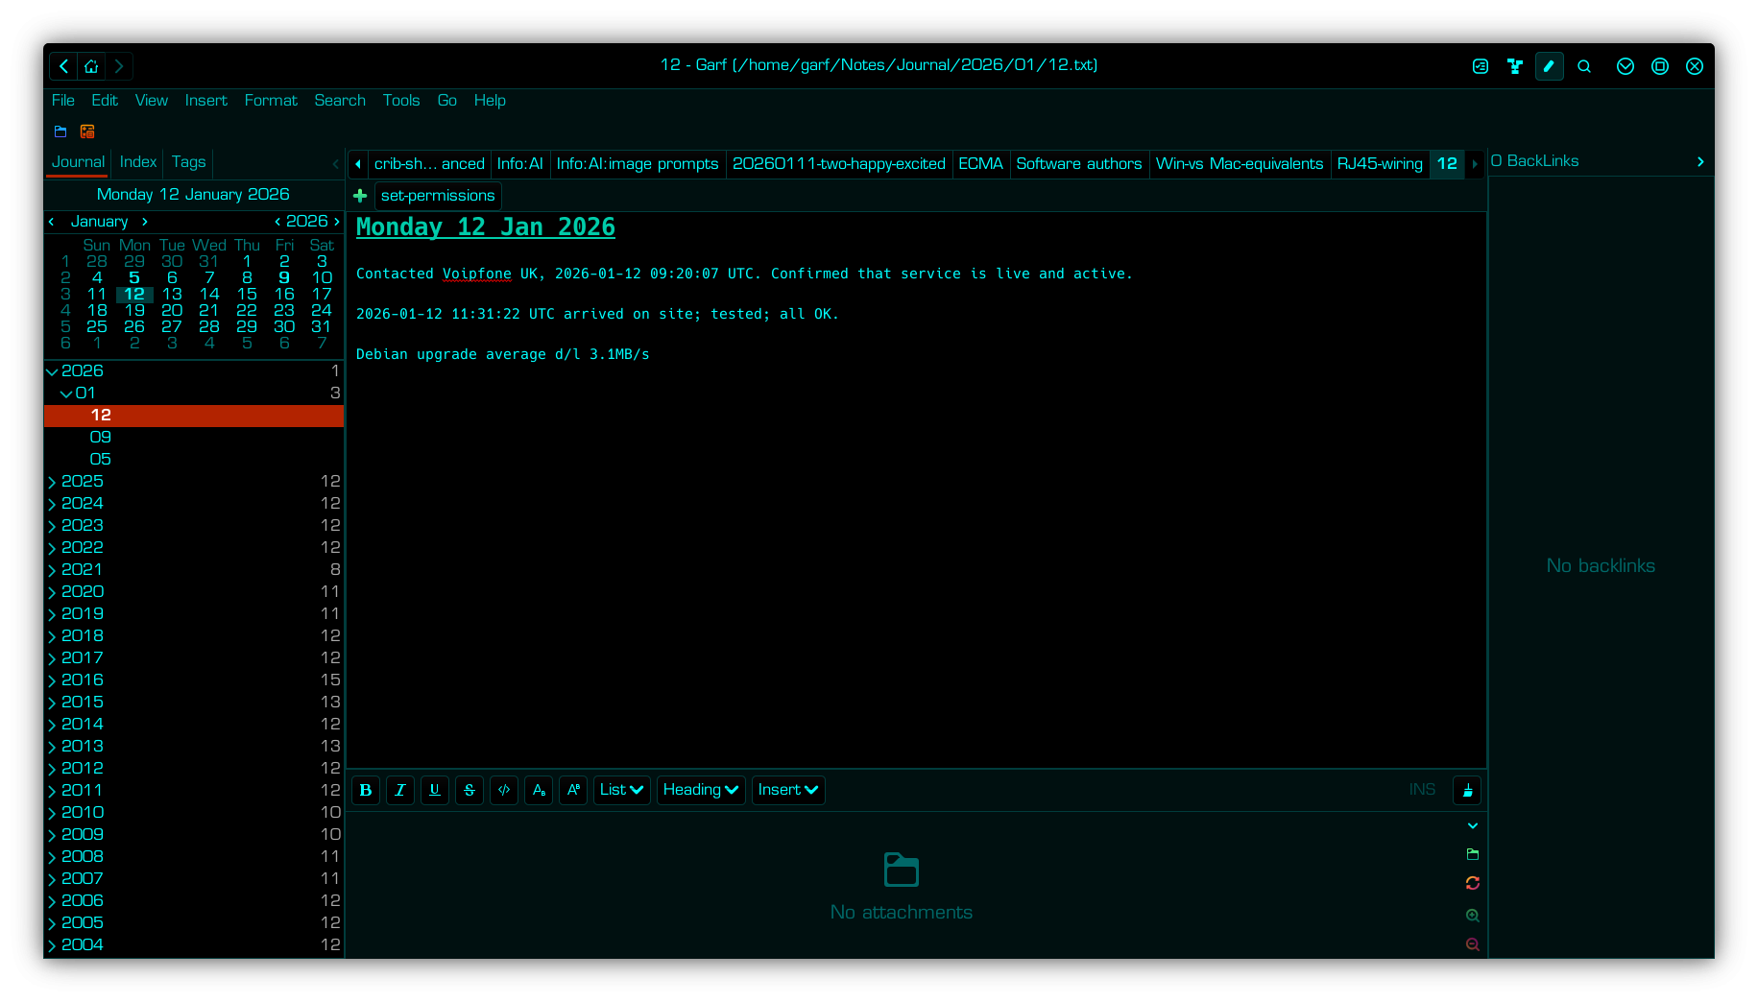Click the zoom in icon in attachments pane
This screenshot has height=1002, width=1758.
click(x=1472, y=916)
